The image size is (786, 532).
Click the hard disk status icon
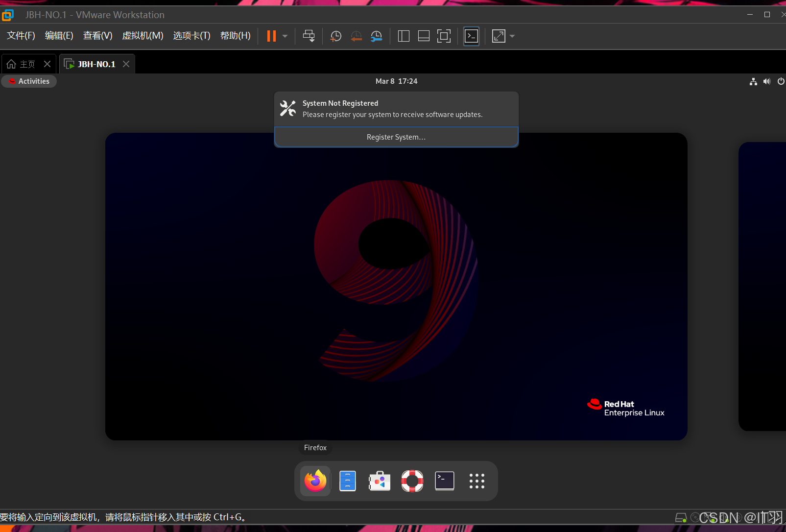(x=681, y=517)
